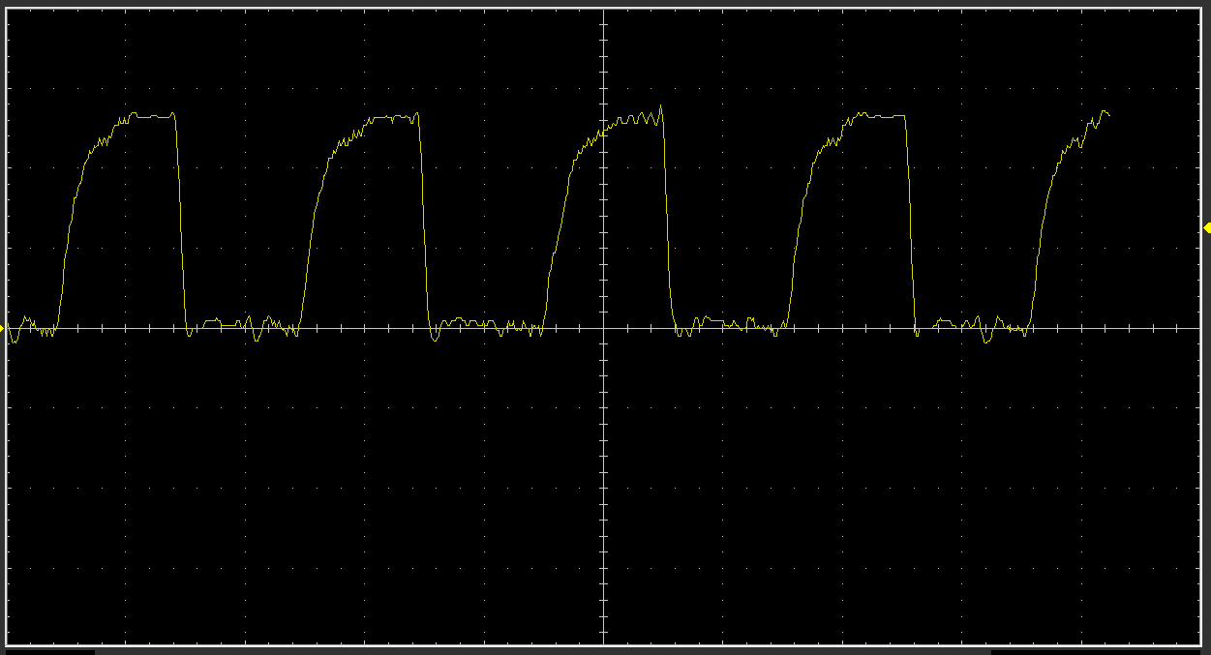The image size is (1211, 655).
Task: Select the undershoot dip after the second pulse
Action: 435,338
